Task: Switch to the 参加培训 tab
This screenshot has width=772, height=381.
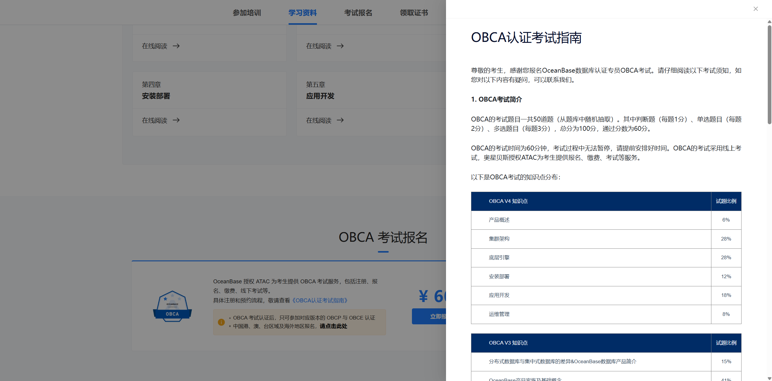Action: 247,13
